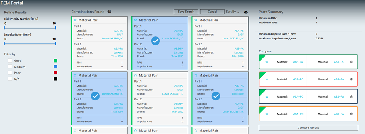365x134 pixels.
Task: Delete the green-bordered compare entry with its trash icon
Action: point(351,62)
